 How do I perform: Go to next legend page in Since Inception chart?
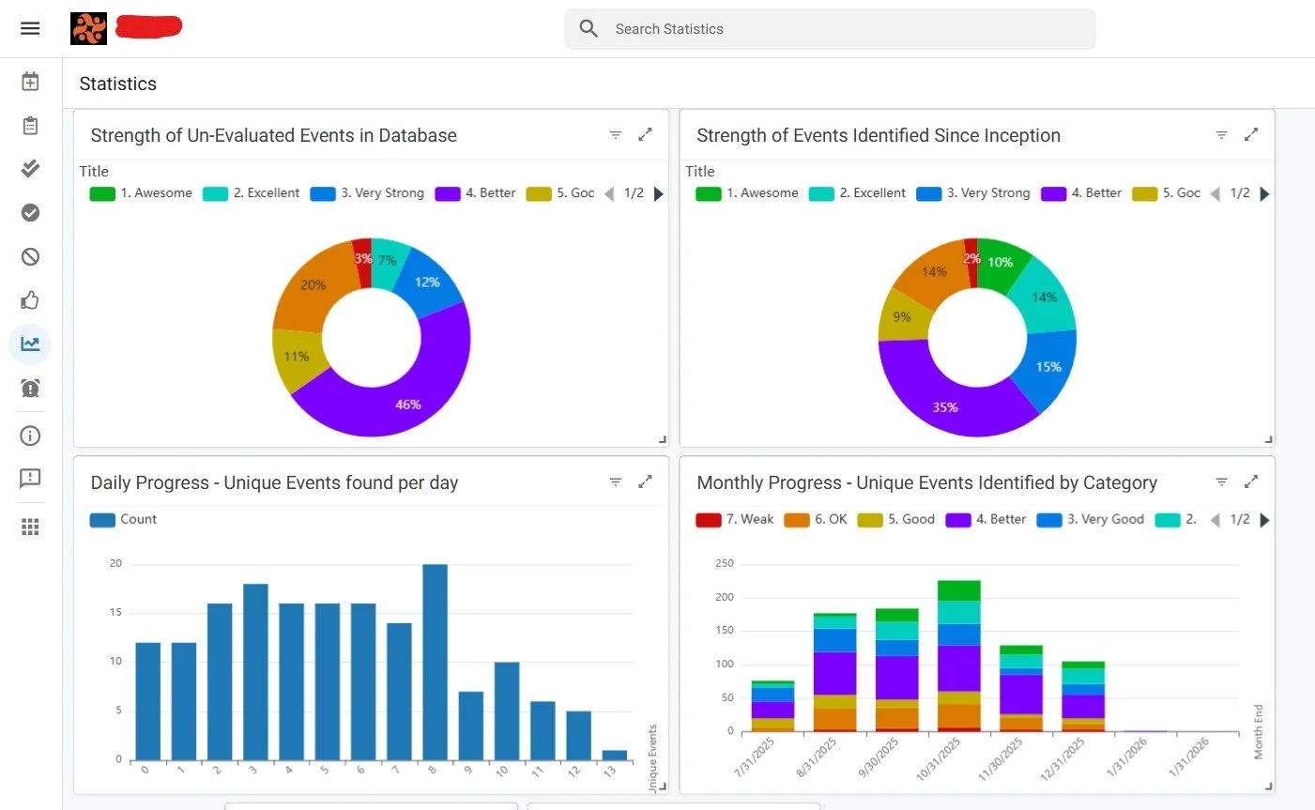[1264, 194]
